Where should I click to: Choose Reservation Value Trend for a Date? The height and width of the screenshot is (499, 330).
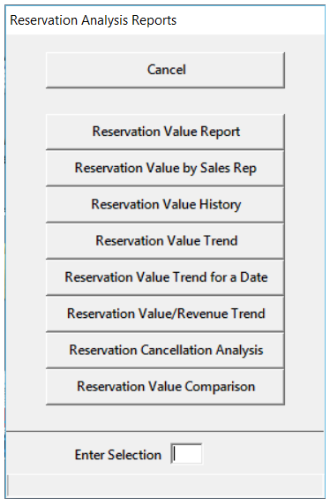[165, 277]
